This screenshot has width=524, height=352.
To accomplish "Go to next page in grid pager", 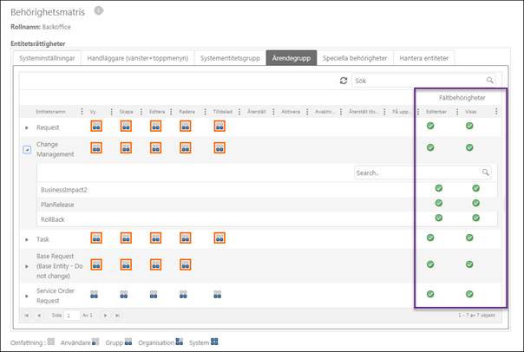I will (x=106, y=315).
